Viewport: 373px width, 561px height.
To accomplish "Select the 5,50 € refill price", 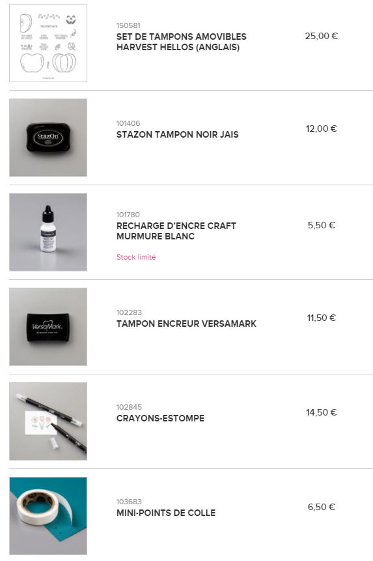I will [321, 225].
